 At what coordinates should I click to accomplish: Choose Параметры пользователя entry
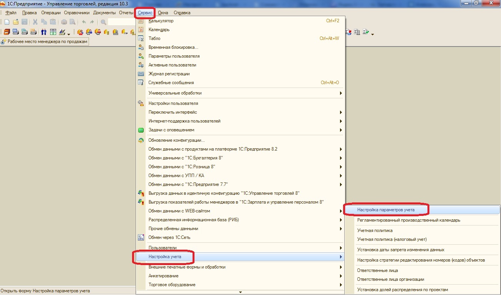[241, 56]
